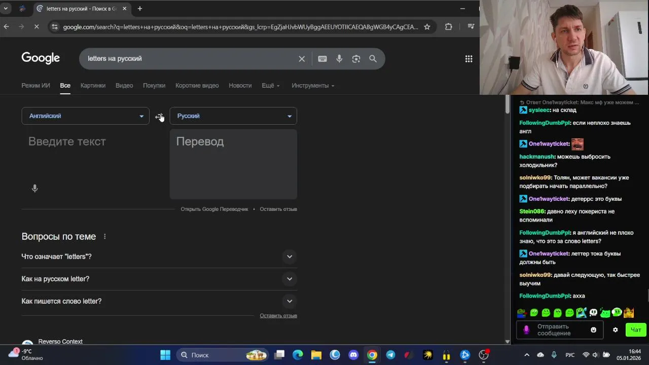
Task: Open the clock showing 16:44
Action: point(628,354)
